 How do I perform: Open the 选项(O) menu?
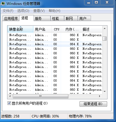point(23,11)
